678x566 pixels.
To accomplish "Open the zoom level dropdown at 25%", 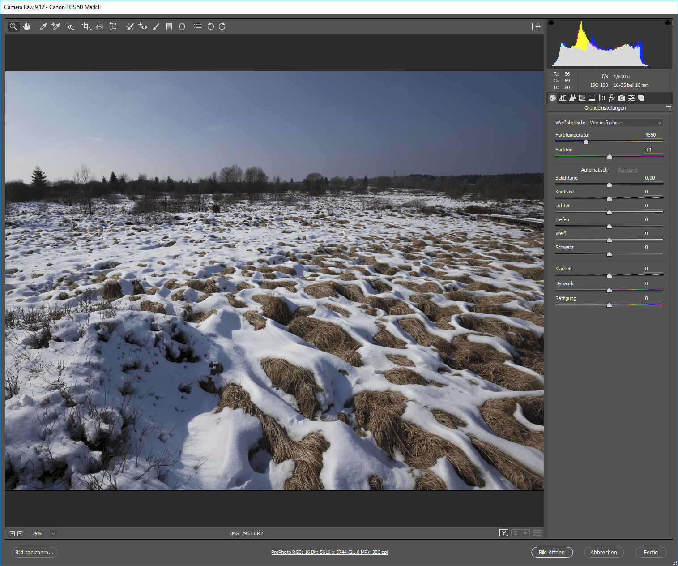I will pyautogui.click(x=53, y=533).
